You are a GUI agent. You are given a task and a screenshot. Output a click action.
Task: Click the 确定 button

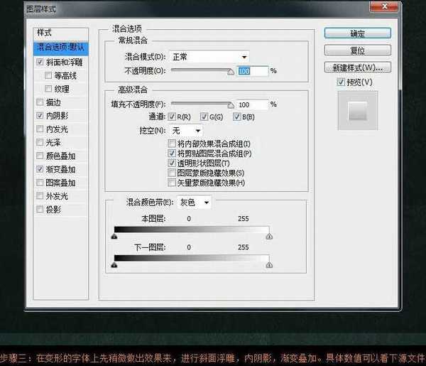click(358, 33)
